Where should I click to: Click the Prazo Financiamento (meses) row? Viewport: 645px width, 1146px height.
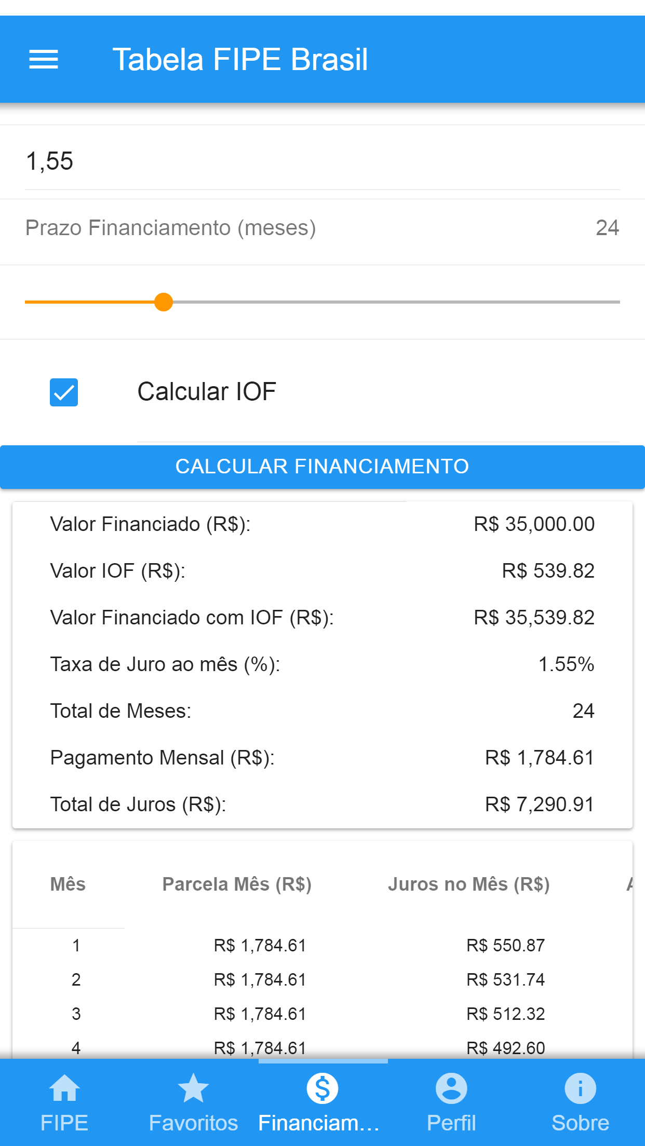click(322, 228)
